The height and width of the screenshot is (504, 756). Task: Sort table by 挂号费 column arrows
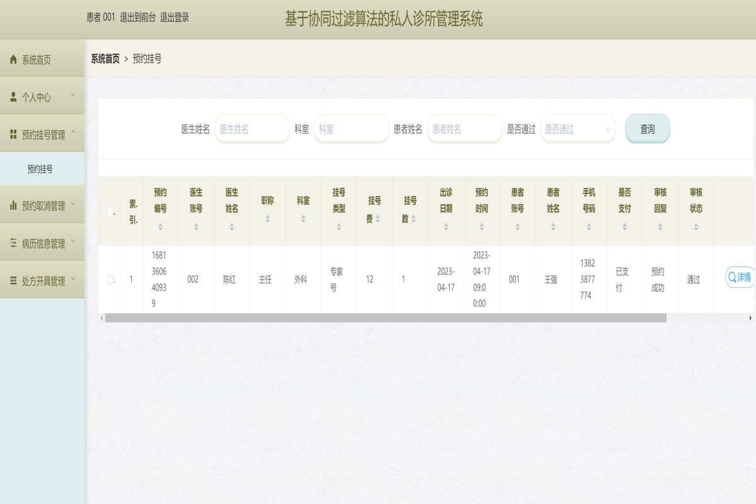point(377,219)
